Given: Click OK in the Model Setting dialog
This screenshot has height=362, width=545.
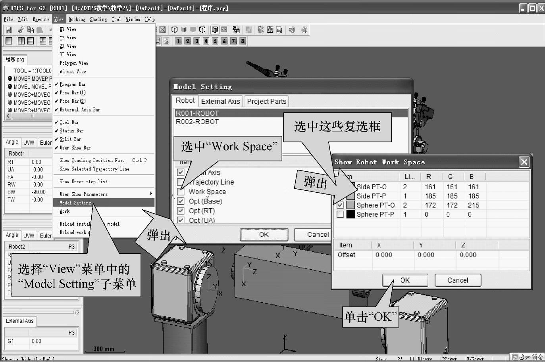Looking at the screenshot, I should tap(264, 234).
